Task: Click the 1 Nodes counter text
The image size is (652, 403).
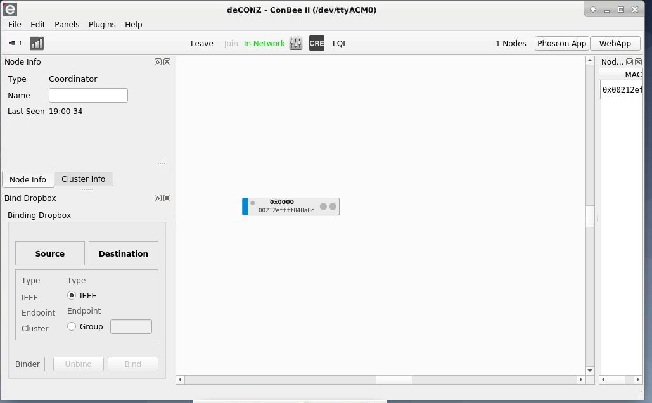Action: (x=511, y=43)
